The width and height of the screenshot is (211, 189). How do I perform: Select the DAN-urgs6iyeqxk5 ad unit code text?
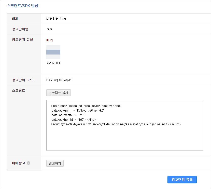59,80
